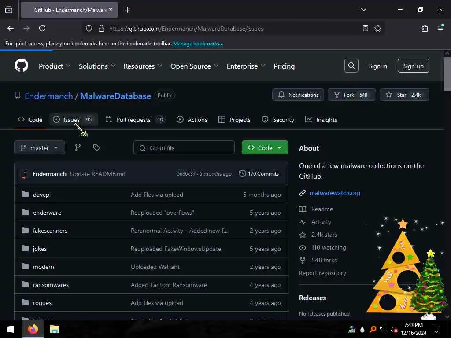
Task: Click File Explorer on taskbar
Action: (x=54, y=329)
